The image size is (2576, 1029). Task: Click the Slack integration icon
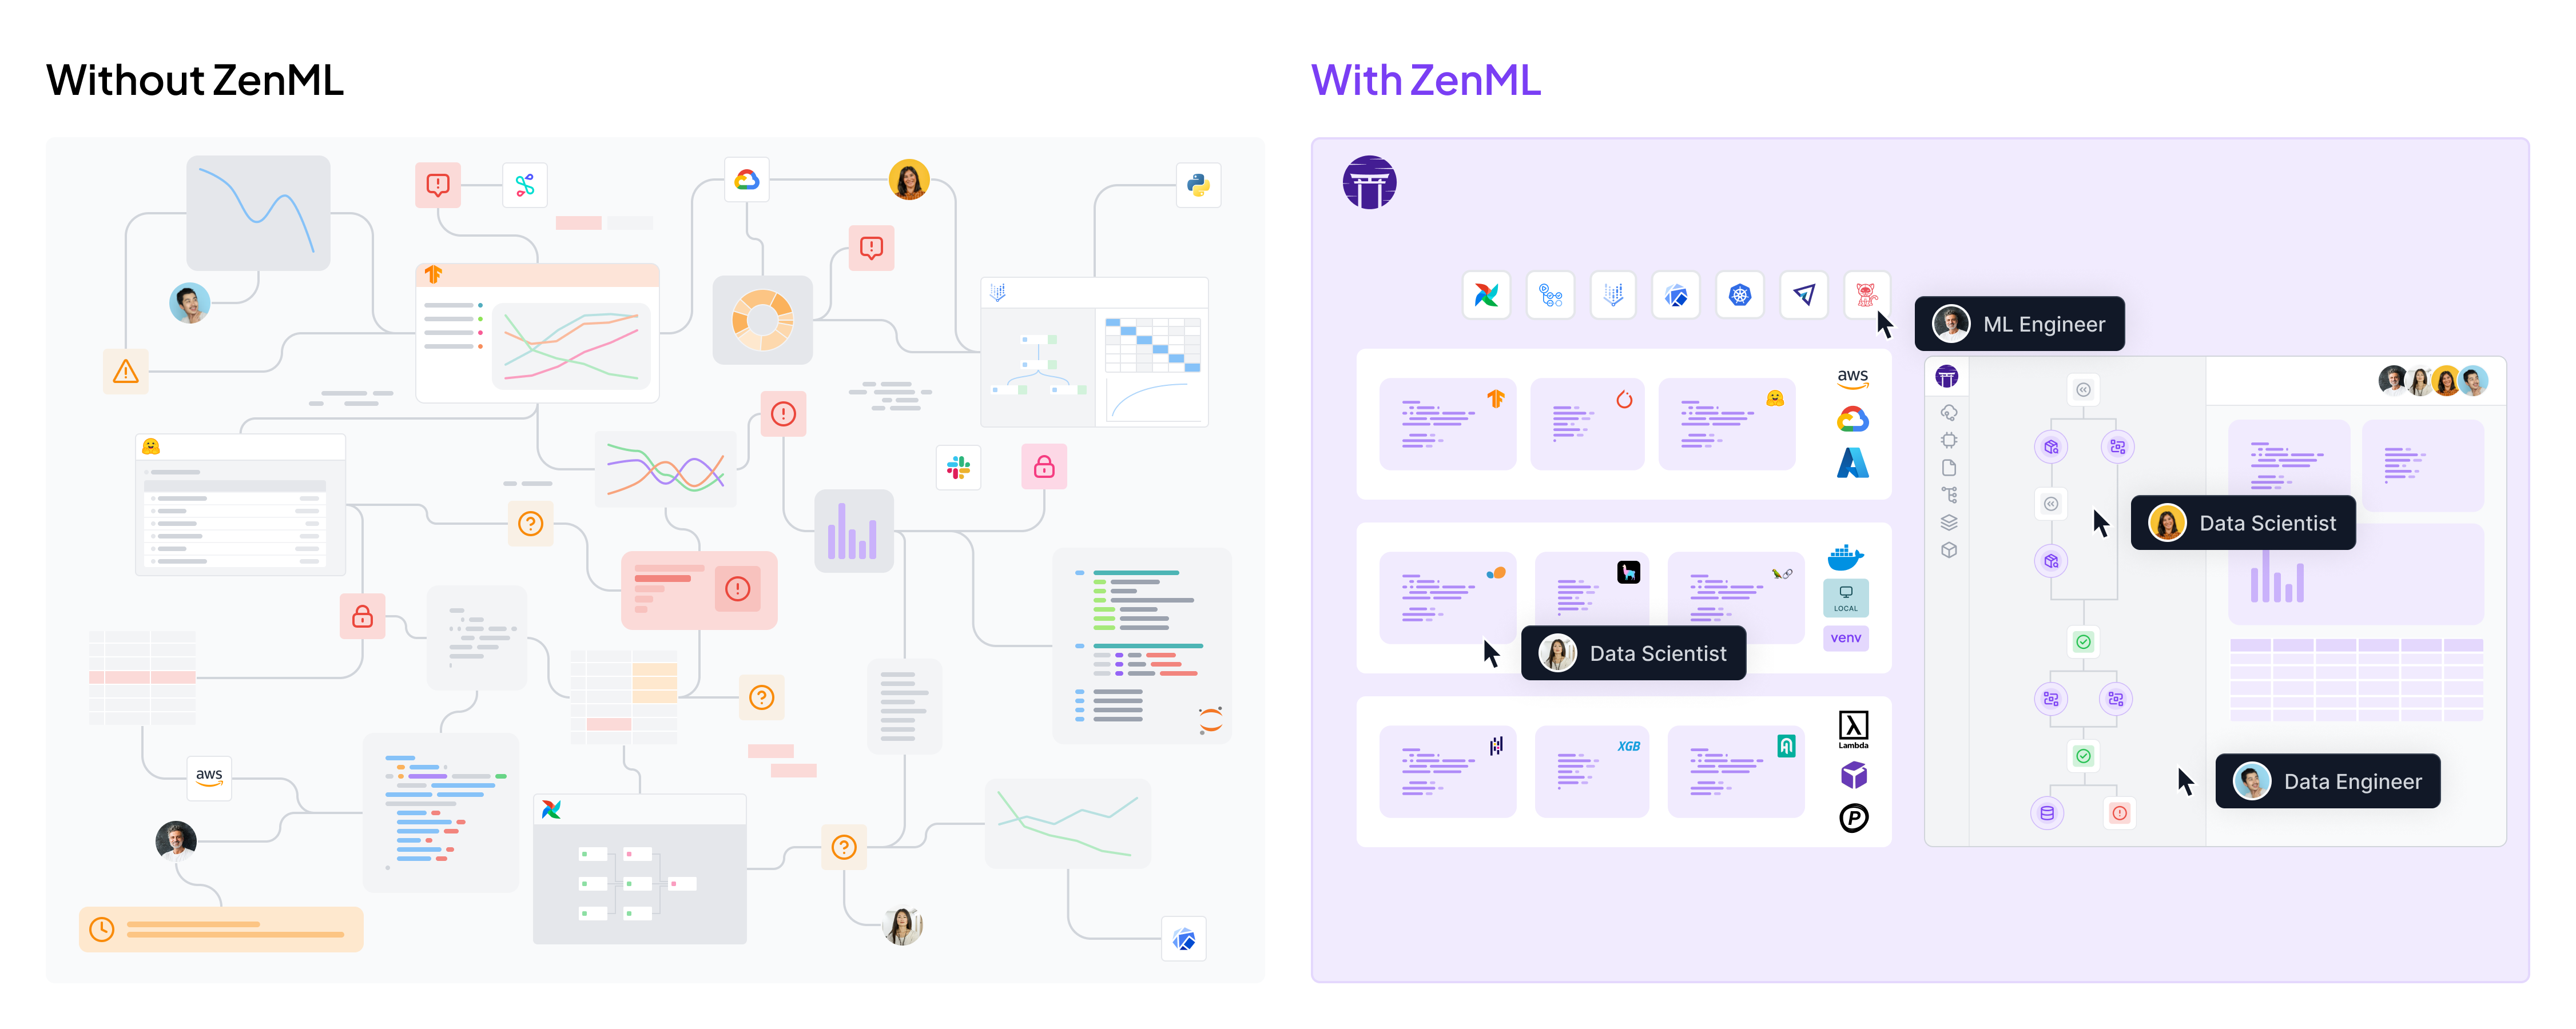(958, 468)
